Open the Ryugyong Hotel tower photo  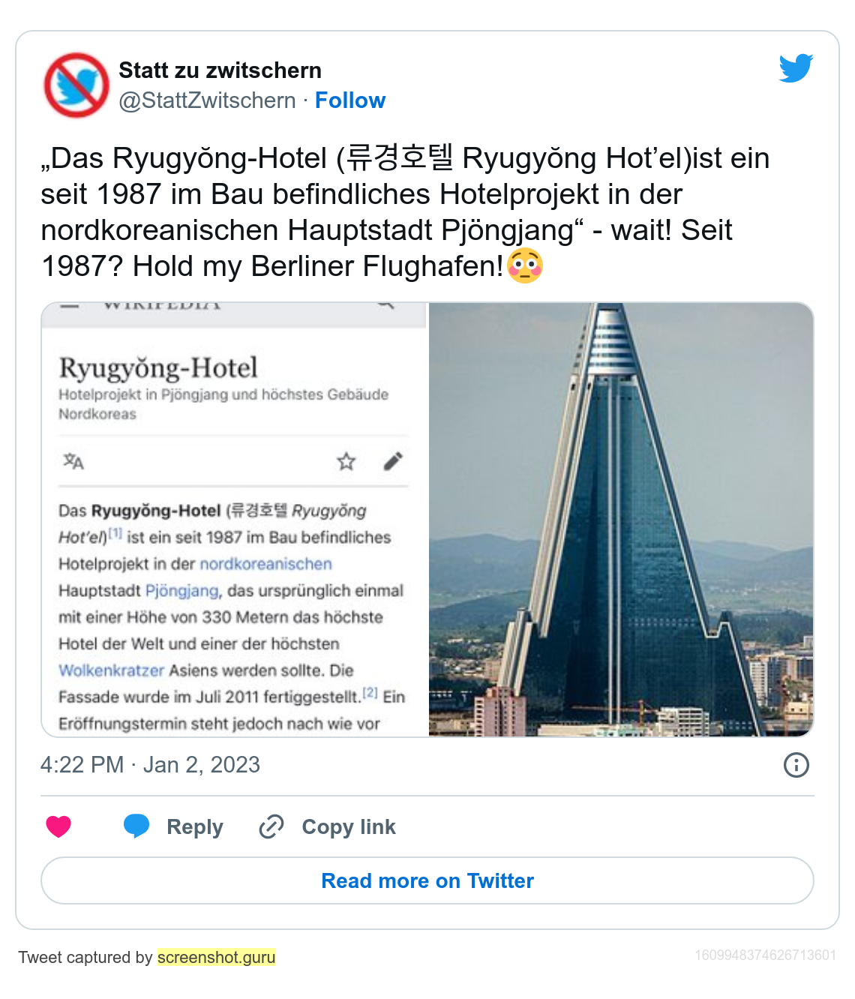tap(621, 520)
